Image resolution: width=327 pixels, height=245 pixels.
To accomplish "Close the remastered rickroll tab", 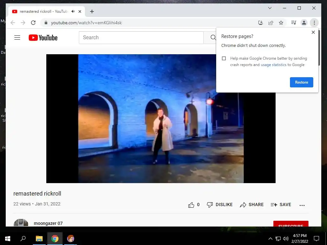I will click(80, 11).
